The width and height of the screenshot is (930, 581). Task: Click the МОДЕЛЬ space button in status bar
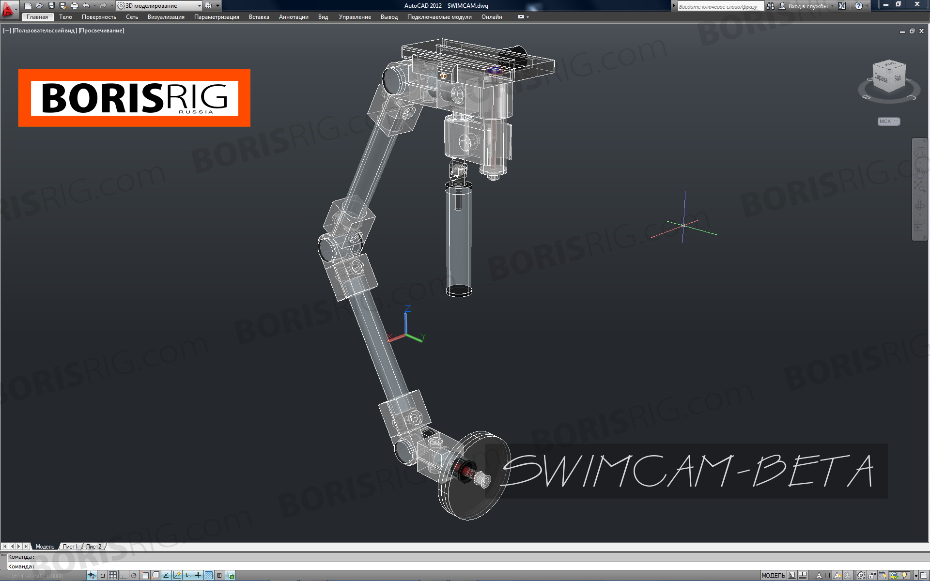click(773, 576)
